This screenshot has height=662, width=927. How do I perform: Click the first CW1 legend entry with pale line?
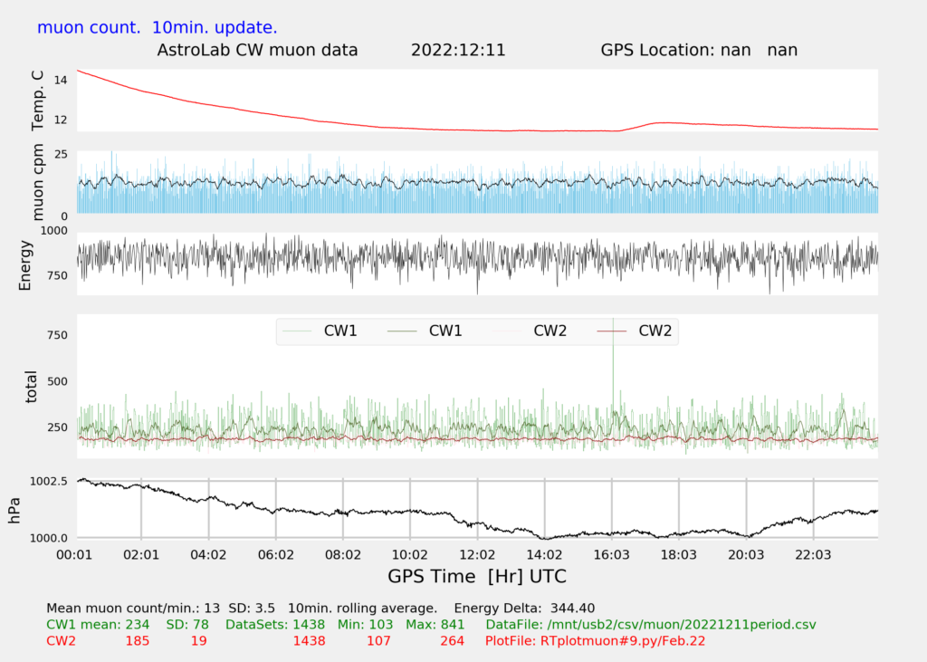(x=320, y=331)
